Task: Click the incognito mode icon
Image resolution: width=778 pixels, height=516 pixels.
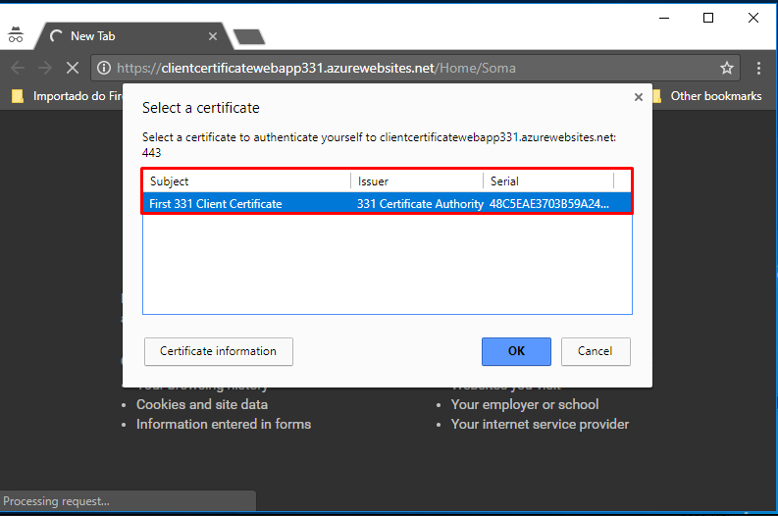Action: [x=16, y=35]
